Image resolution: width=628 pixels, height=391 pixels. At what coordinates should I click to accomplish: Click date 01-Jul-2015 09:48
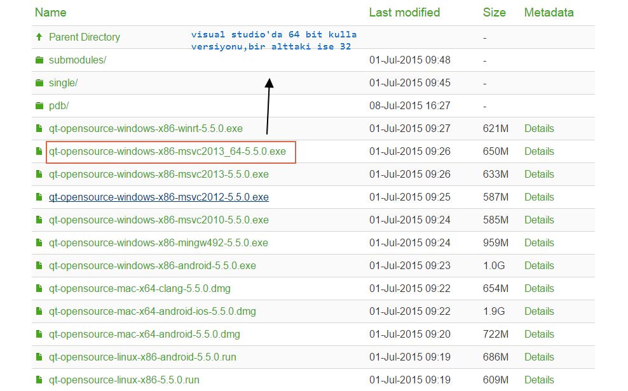click(x=410, y=60)
